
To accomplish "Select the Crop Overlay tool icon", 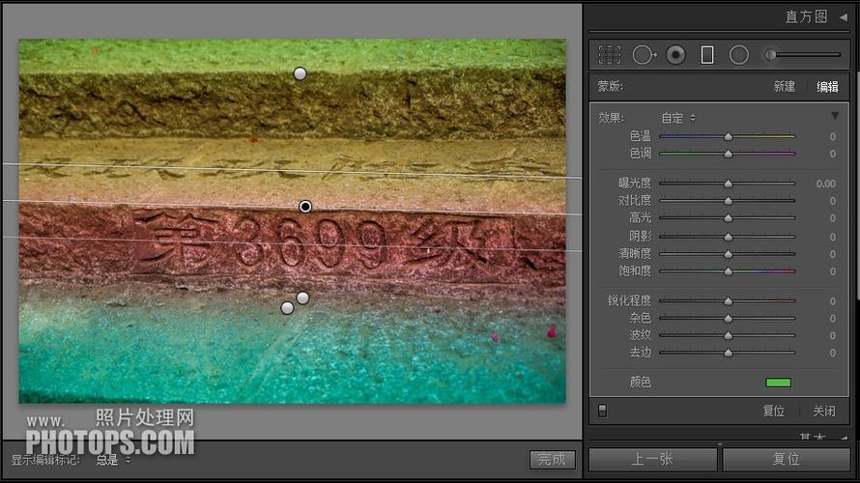I will [610, 55].
